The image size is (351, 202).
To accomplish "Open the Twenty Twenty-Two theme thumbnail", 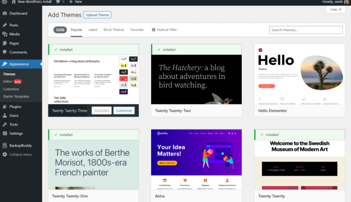I will (x=196, y=79).
